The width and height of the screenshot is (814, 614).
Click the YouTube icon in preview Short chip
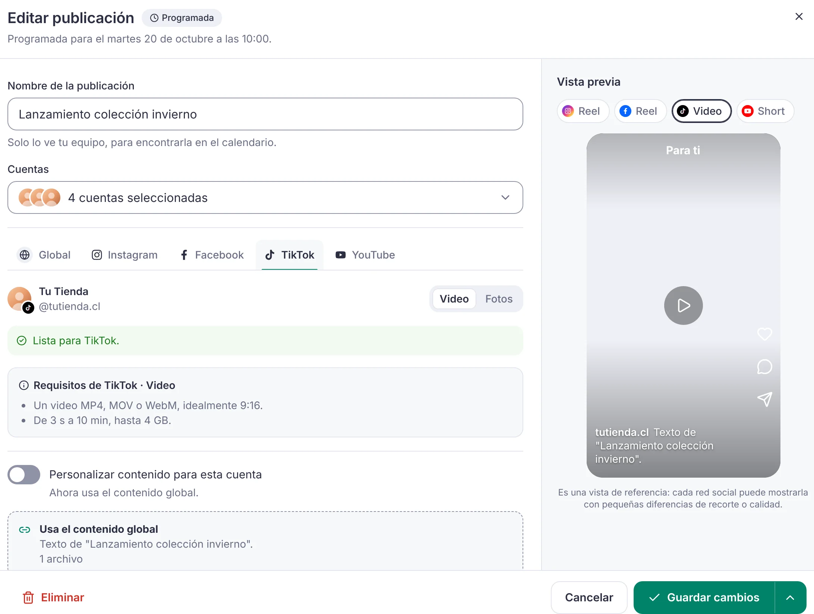(747, 111)
